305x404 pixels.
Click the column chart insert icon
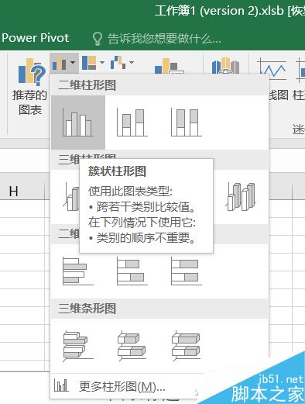pos(59,63)
